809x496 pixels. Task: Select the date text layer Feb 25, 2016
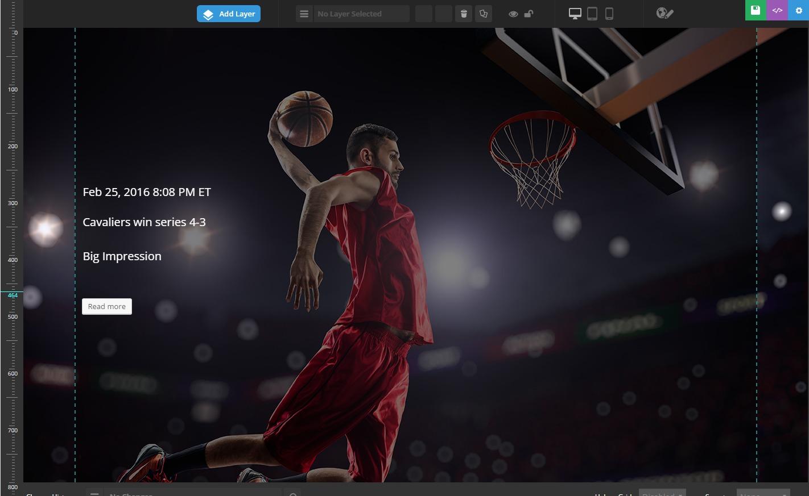147,192
